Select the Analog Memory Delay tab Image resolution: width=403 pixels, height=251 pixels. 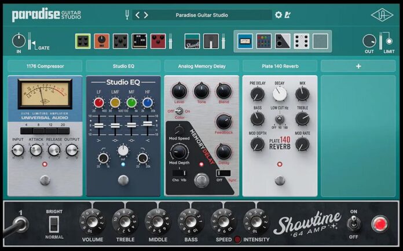[x=201, y=66]
